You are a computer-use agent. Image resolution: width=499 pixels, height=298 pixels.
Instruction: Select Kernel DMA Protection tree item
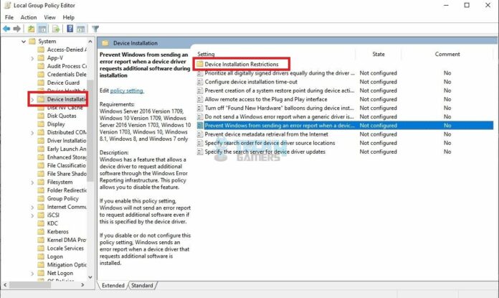click(x=67, y=240)
